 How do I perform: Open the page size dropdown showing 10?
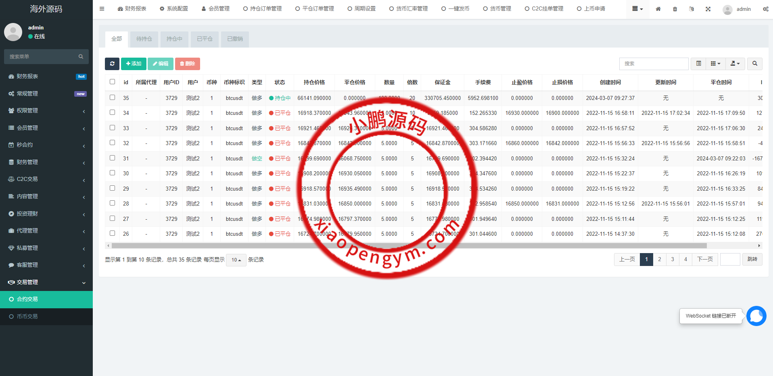[236, 260]
